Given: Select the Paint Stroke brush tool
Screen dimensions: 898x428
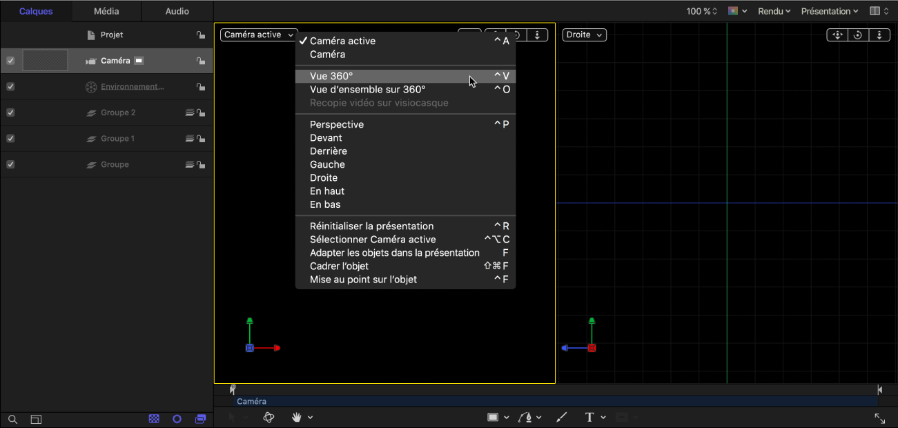Looking at the screenshot, I should (x=561, y=417).
